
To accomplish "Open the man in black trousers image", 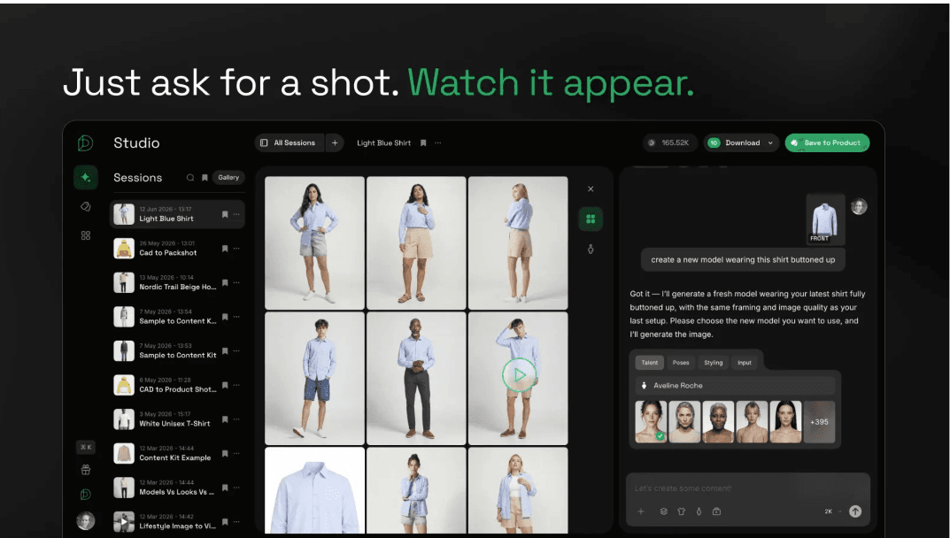I will [416, 378].
